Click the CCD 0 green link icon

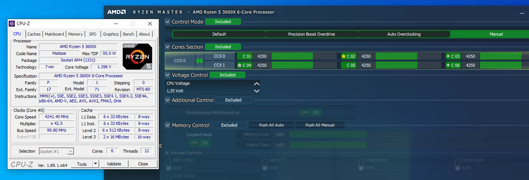pos(199,61)
